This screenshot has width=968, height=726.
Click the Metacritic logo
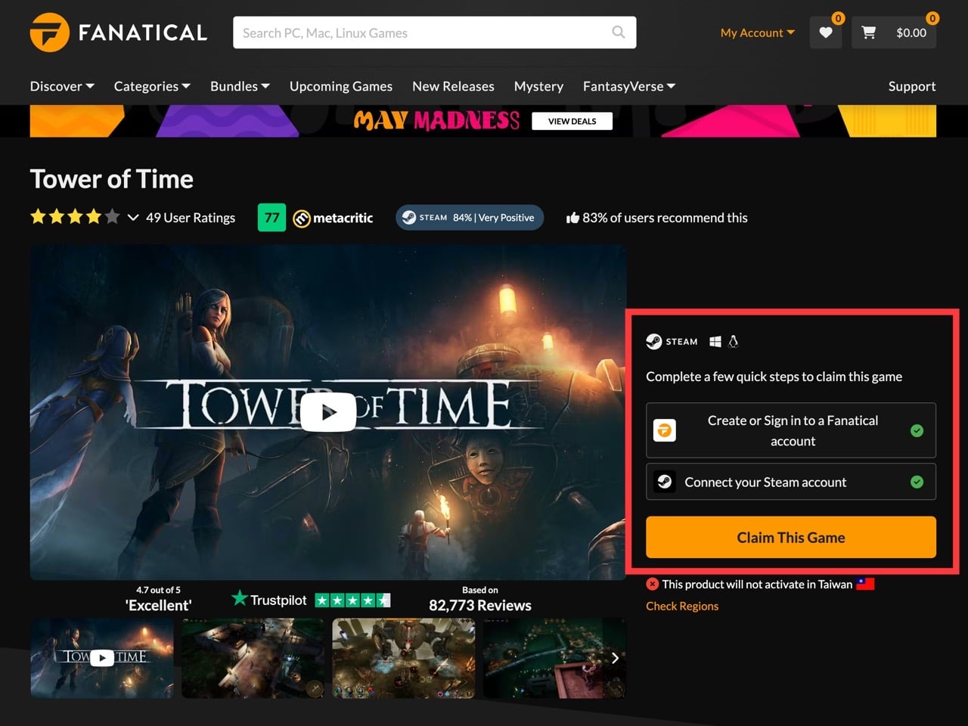[333, 218]
